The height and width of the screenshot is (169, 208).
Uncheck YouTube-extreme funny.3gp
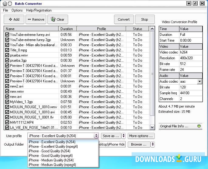[x=7, y=40]
